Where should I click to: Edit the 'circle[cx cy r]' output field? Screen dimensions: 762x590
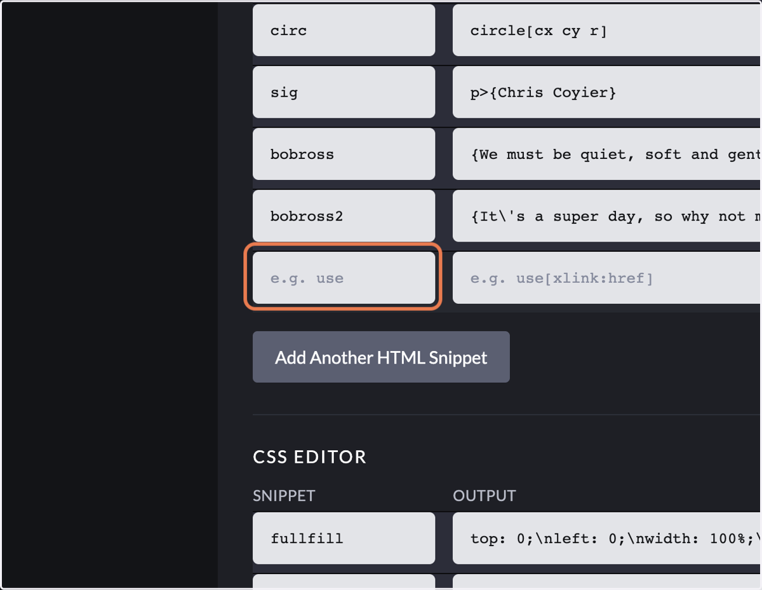(607, 31)
